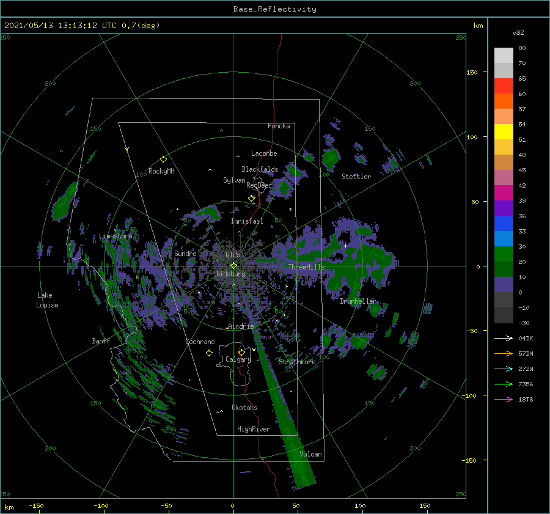
Task: Click the Vulcan city label
Action: (310, 454)
